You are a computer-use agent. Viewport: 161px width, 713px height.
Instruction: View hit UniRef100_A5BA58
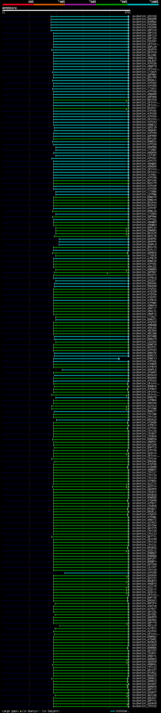[144, 94]
